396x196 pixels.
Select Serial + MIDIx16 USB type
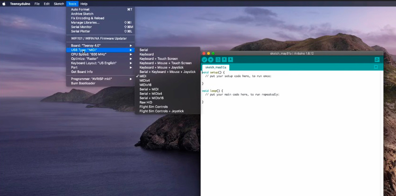(168, 98)
